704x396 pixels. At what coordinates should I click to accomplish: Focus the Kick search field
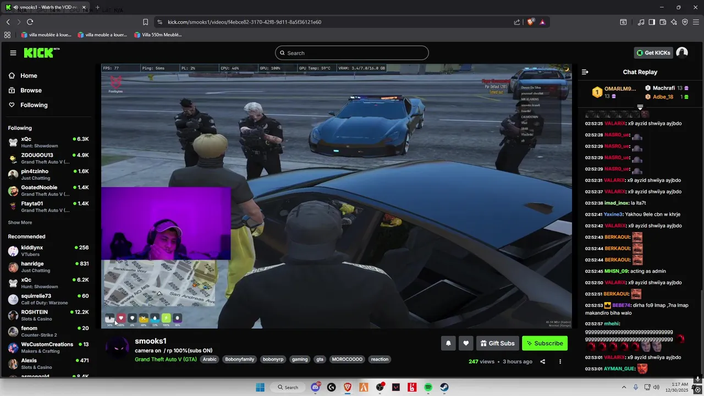(x=352, y=53)
